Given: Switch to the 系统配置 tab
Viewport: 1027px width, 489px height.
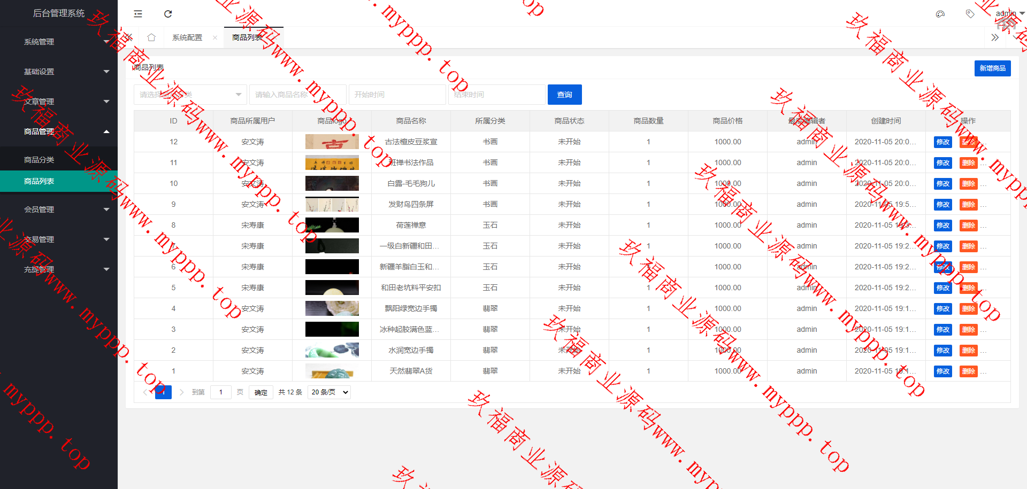Looking at the screenshot, I should click(187, 37).
